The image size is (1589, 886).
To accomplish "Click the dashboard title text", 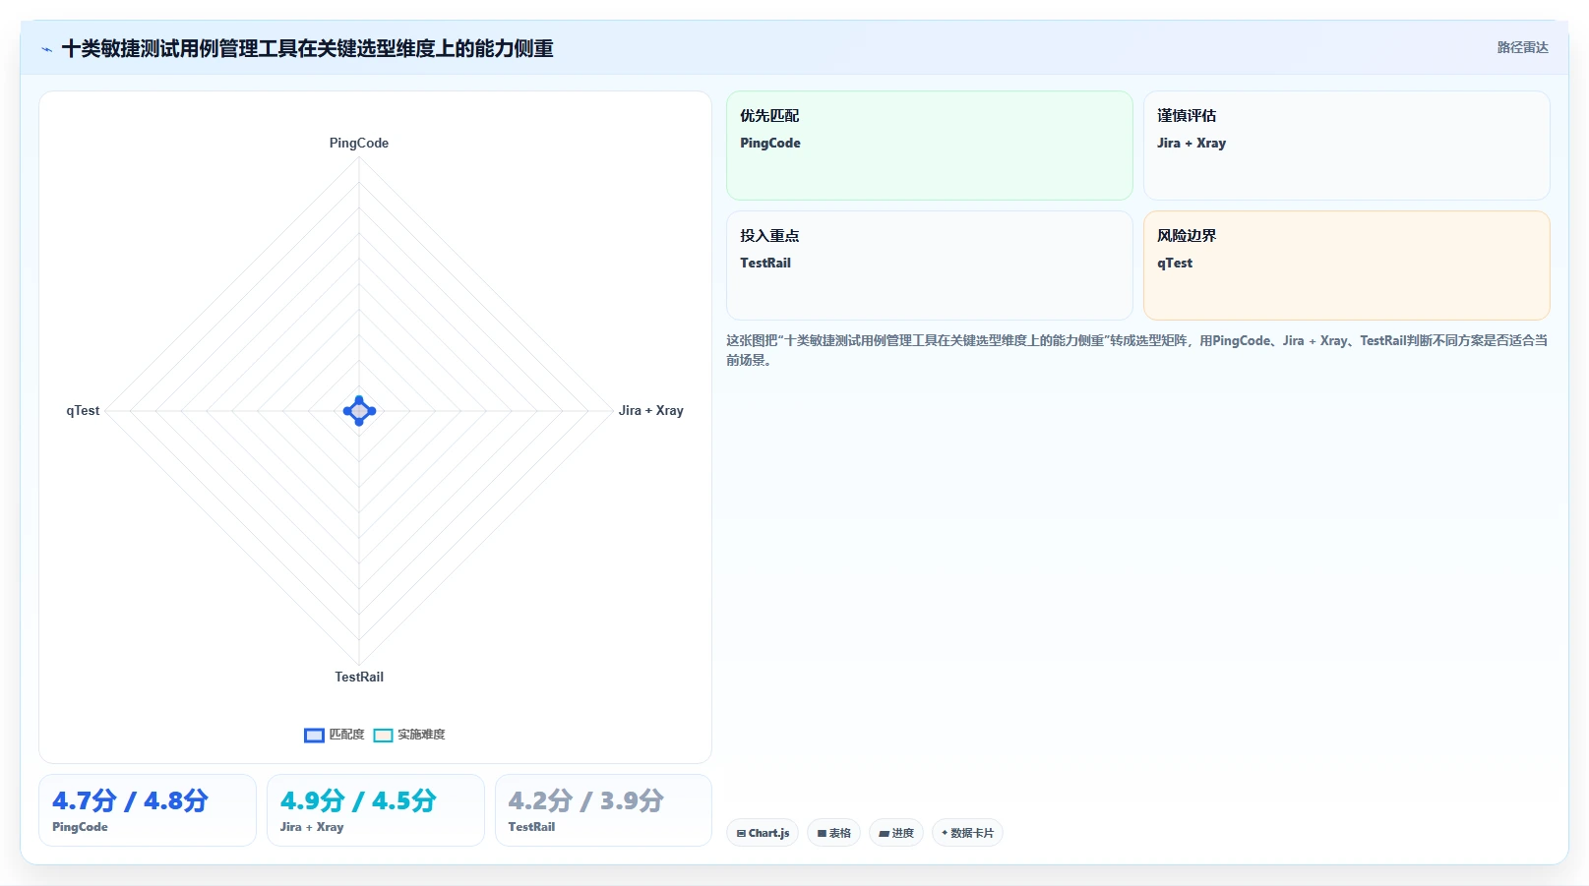I will coord(307,48).
